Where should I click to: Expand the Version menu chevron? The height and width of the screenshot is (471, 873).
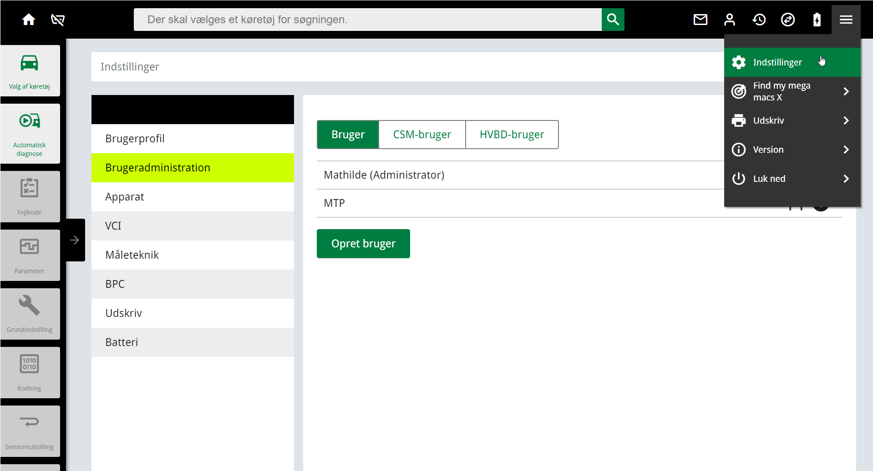pyautogui.click(x=846, y=150)
